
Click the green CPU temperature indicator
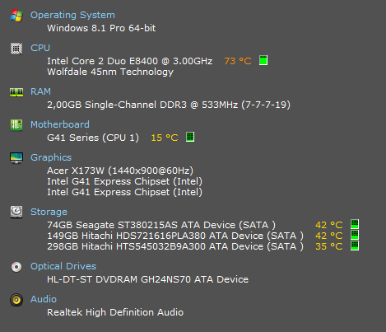(263, 60)
